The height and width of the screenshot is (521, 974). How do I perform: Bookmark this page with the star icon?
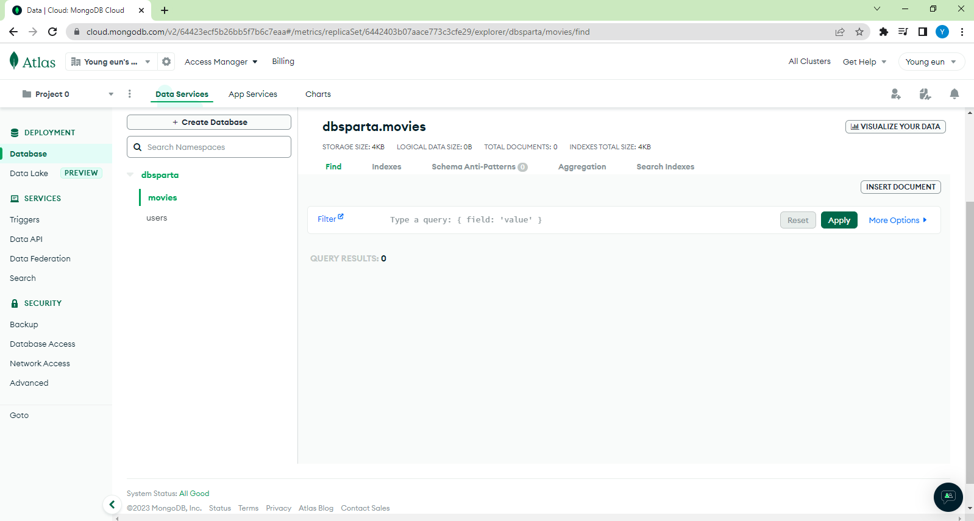(x=859, y=32)
